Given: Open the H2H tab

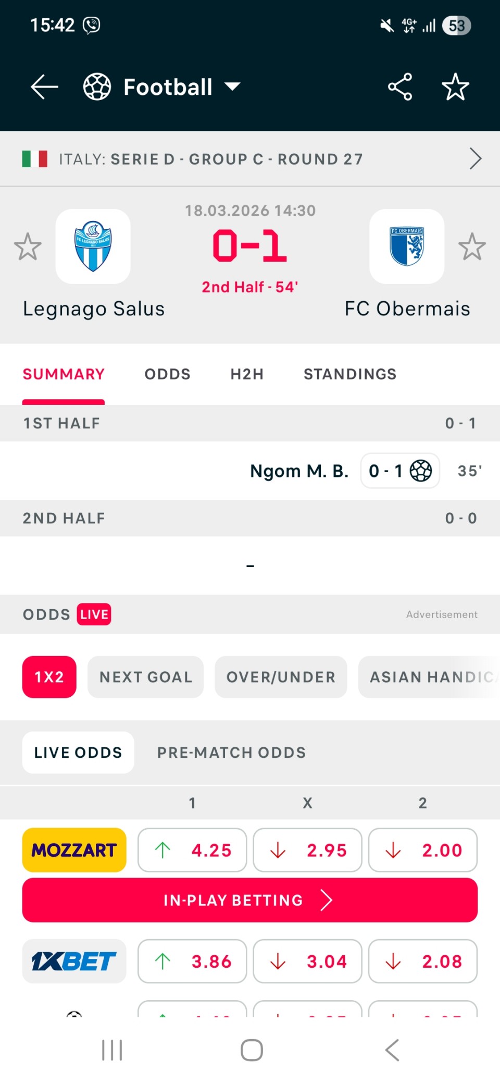Looking at the screenshot, I should tap(247, 374).
